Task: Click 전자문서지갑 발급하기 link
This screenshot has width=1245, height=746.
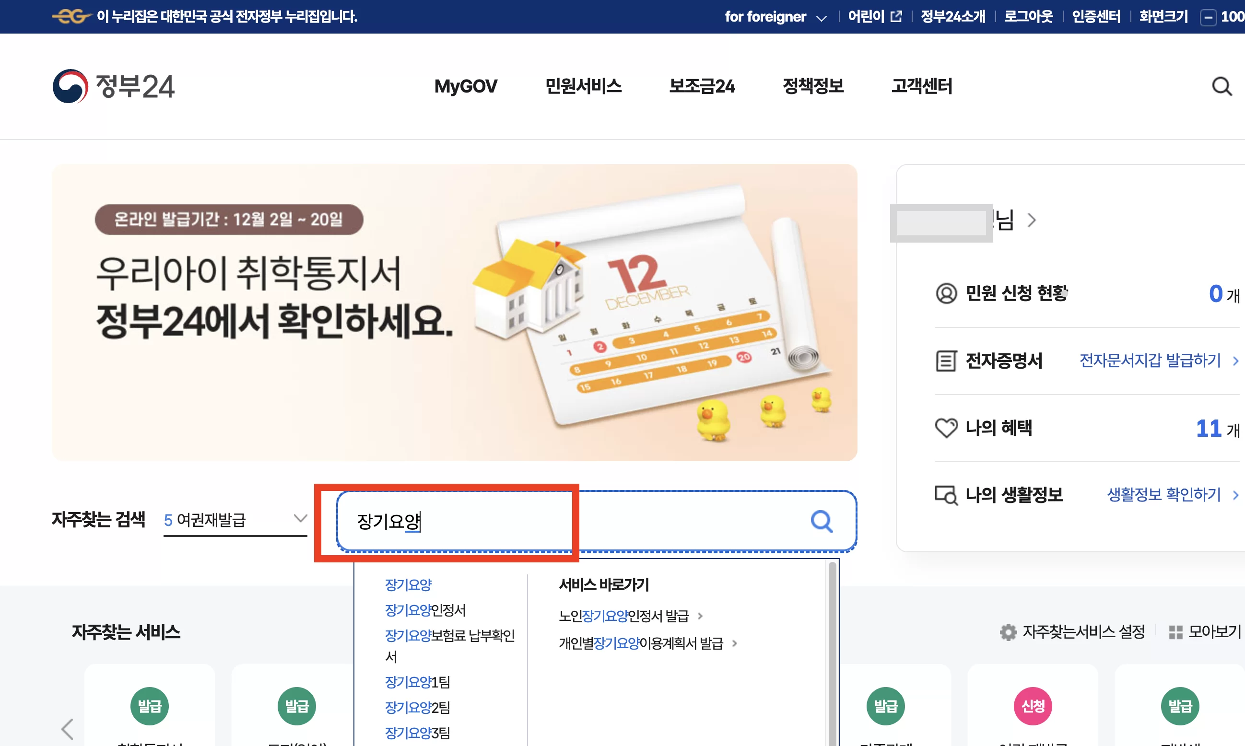Action: pyautogui.click(x=1150, y=361)
